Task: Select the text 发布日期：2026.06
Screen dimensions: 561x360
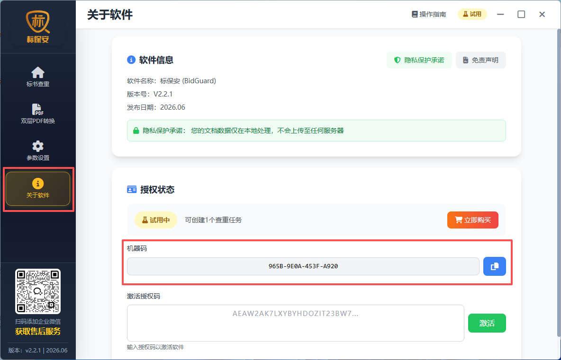Action: pyautogui.click(x=156, y=107)
